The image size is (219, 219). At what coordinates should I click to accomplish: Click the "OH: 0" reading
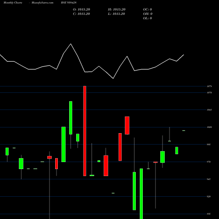pyautogui.click(x=148, y=14)
